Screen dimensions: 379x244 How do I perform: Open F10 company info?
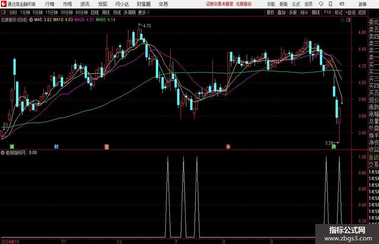pos(328,12)
